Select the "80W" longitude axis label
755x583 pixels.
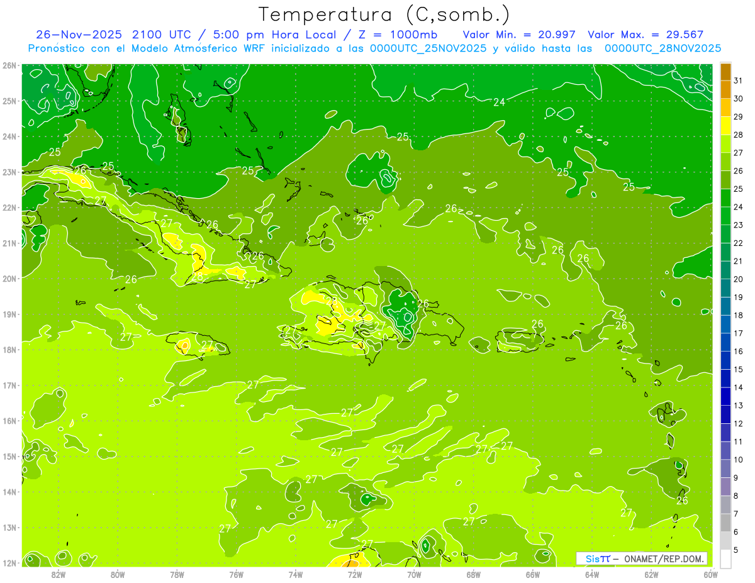(x=118, y=574)
